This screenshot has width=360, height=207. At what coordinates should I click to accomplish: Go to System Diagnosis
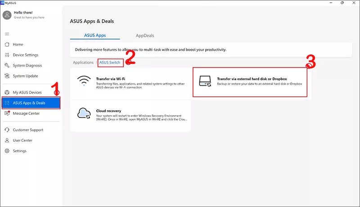point(27,66)
